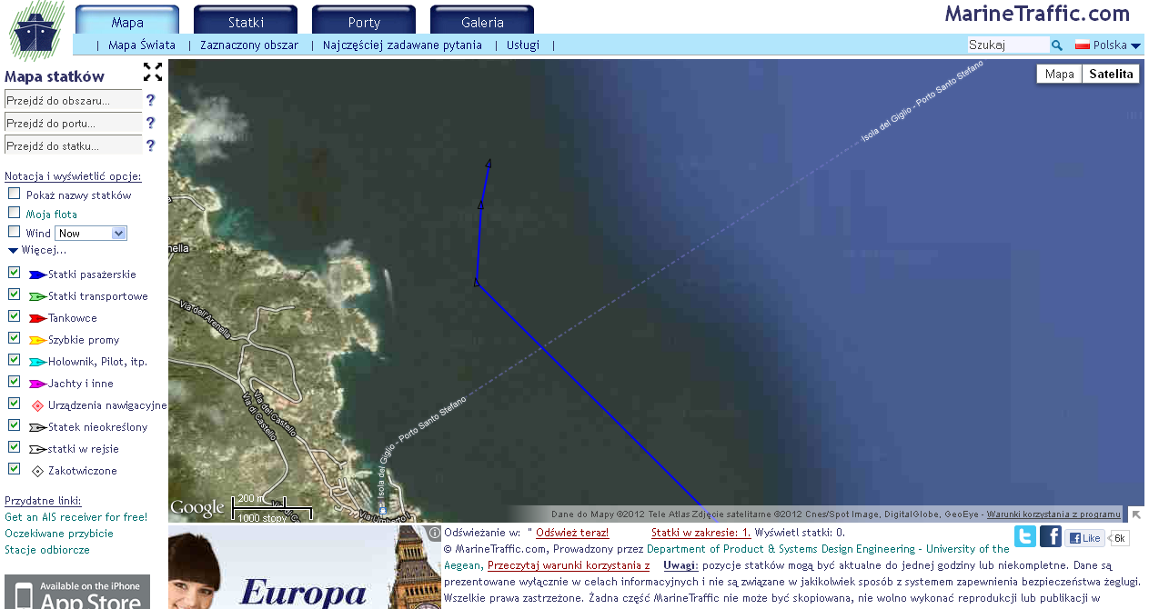Switch map view to Mapa
The image size is (1149, 609).
tap(1059, 75)
